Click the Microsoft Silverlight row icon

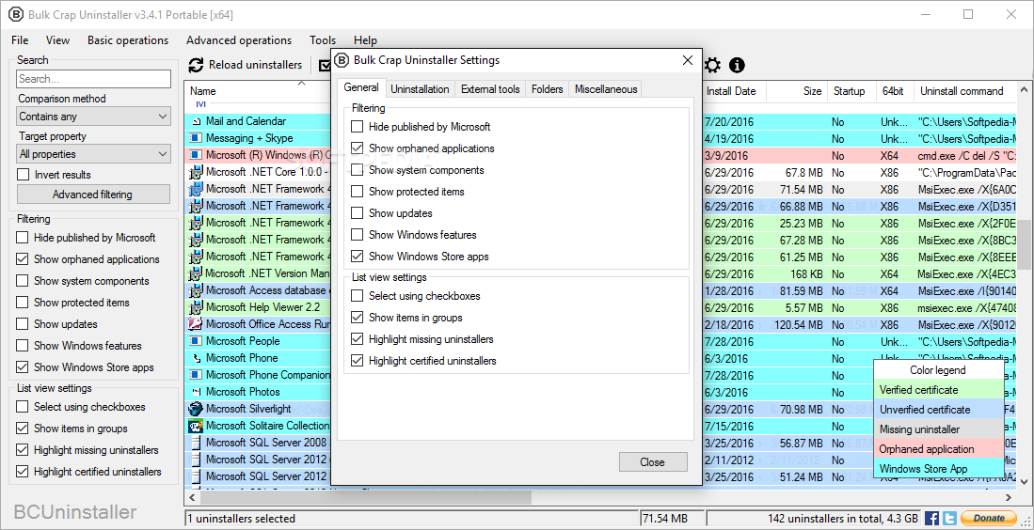tap(195, 409)
